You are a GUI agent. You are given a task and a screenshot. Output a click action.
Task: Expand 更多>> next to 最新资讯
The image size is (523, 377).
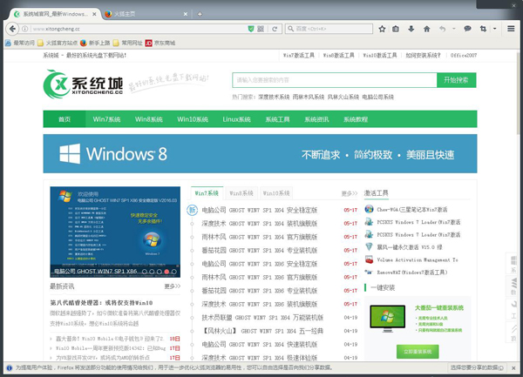(x=173, y=286)
